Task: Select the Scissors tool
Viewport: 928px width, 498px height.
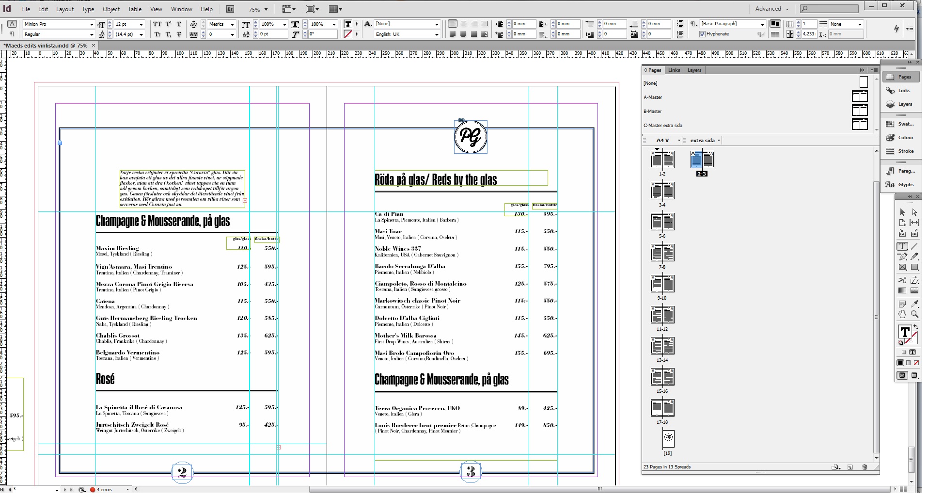Action: [x=902, y=280]
